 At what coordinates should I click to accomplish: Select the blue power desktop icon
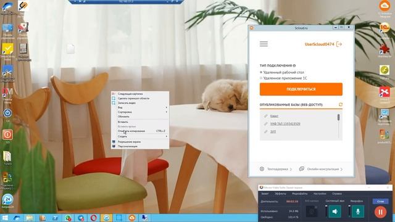[7, 115]
